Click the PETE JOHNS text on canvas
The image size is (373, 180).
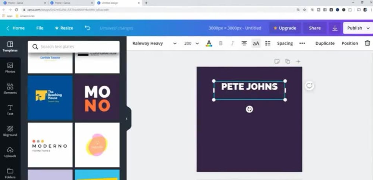pos(249,86)
